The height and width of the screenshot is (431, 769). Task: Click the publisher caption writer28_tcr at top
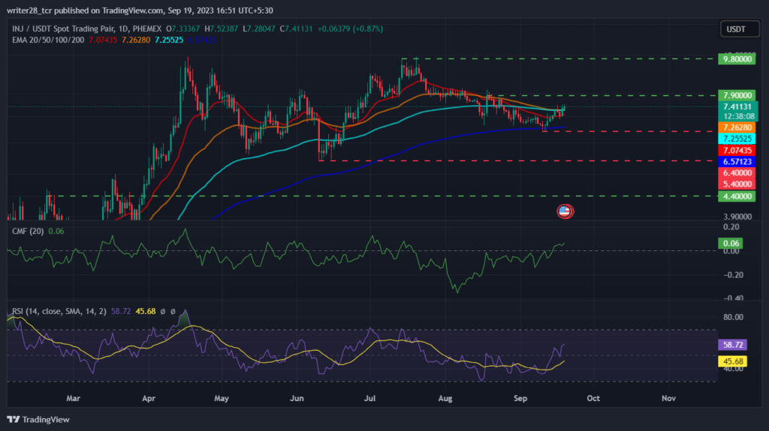pyautogui.click(x=29, y=10)
